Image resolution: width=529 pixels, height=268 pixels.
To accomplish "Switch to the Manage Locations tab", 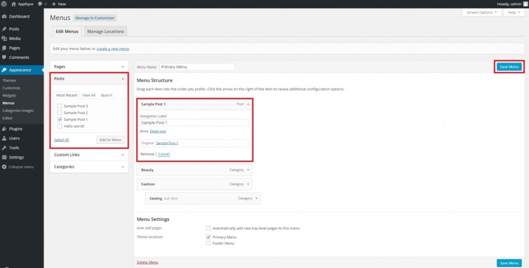I will (105, 31).
